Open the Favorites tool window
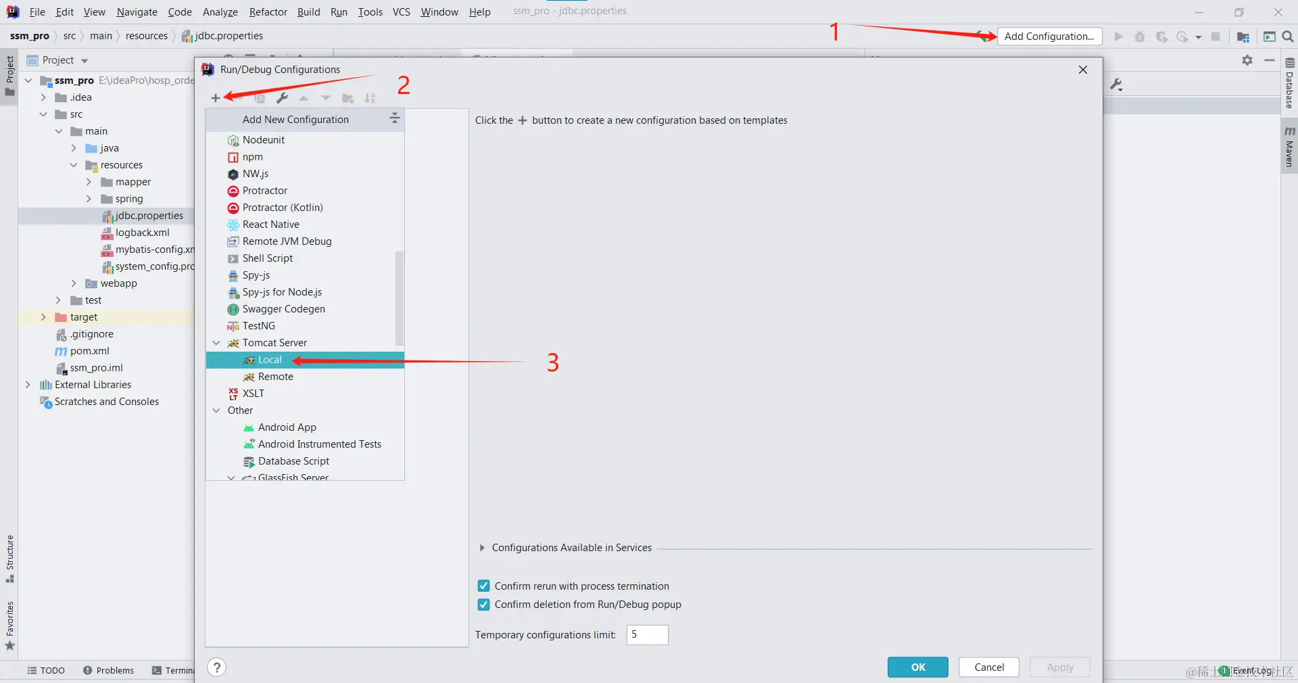 pyautogui.click(x=9, y=626)
